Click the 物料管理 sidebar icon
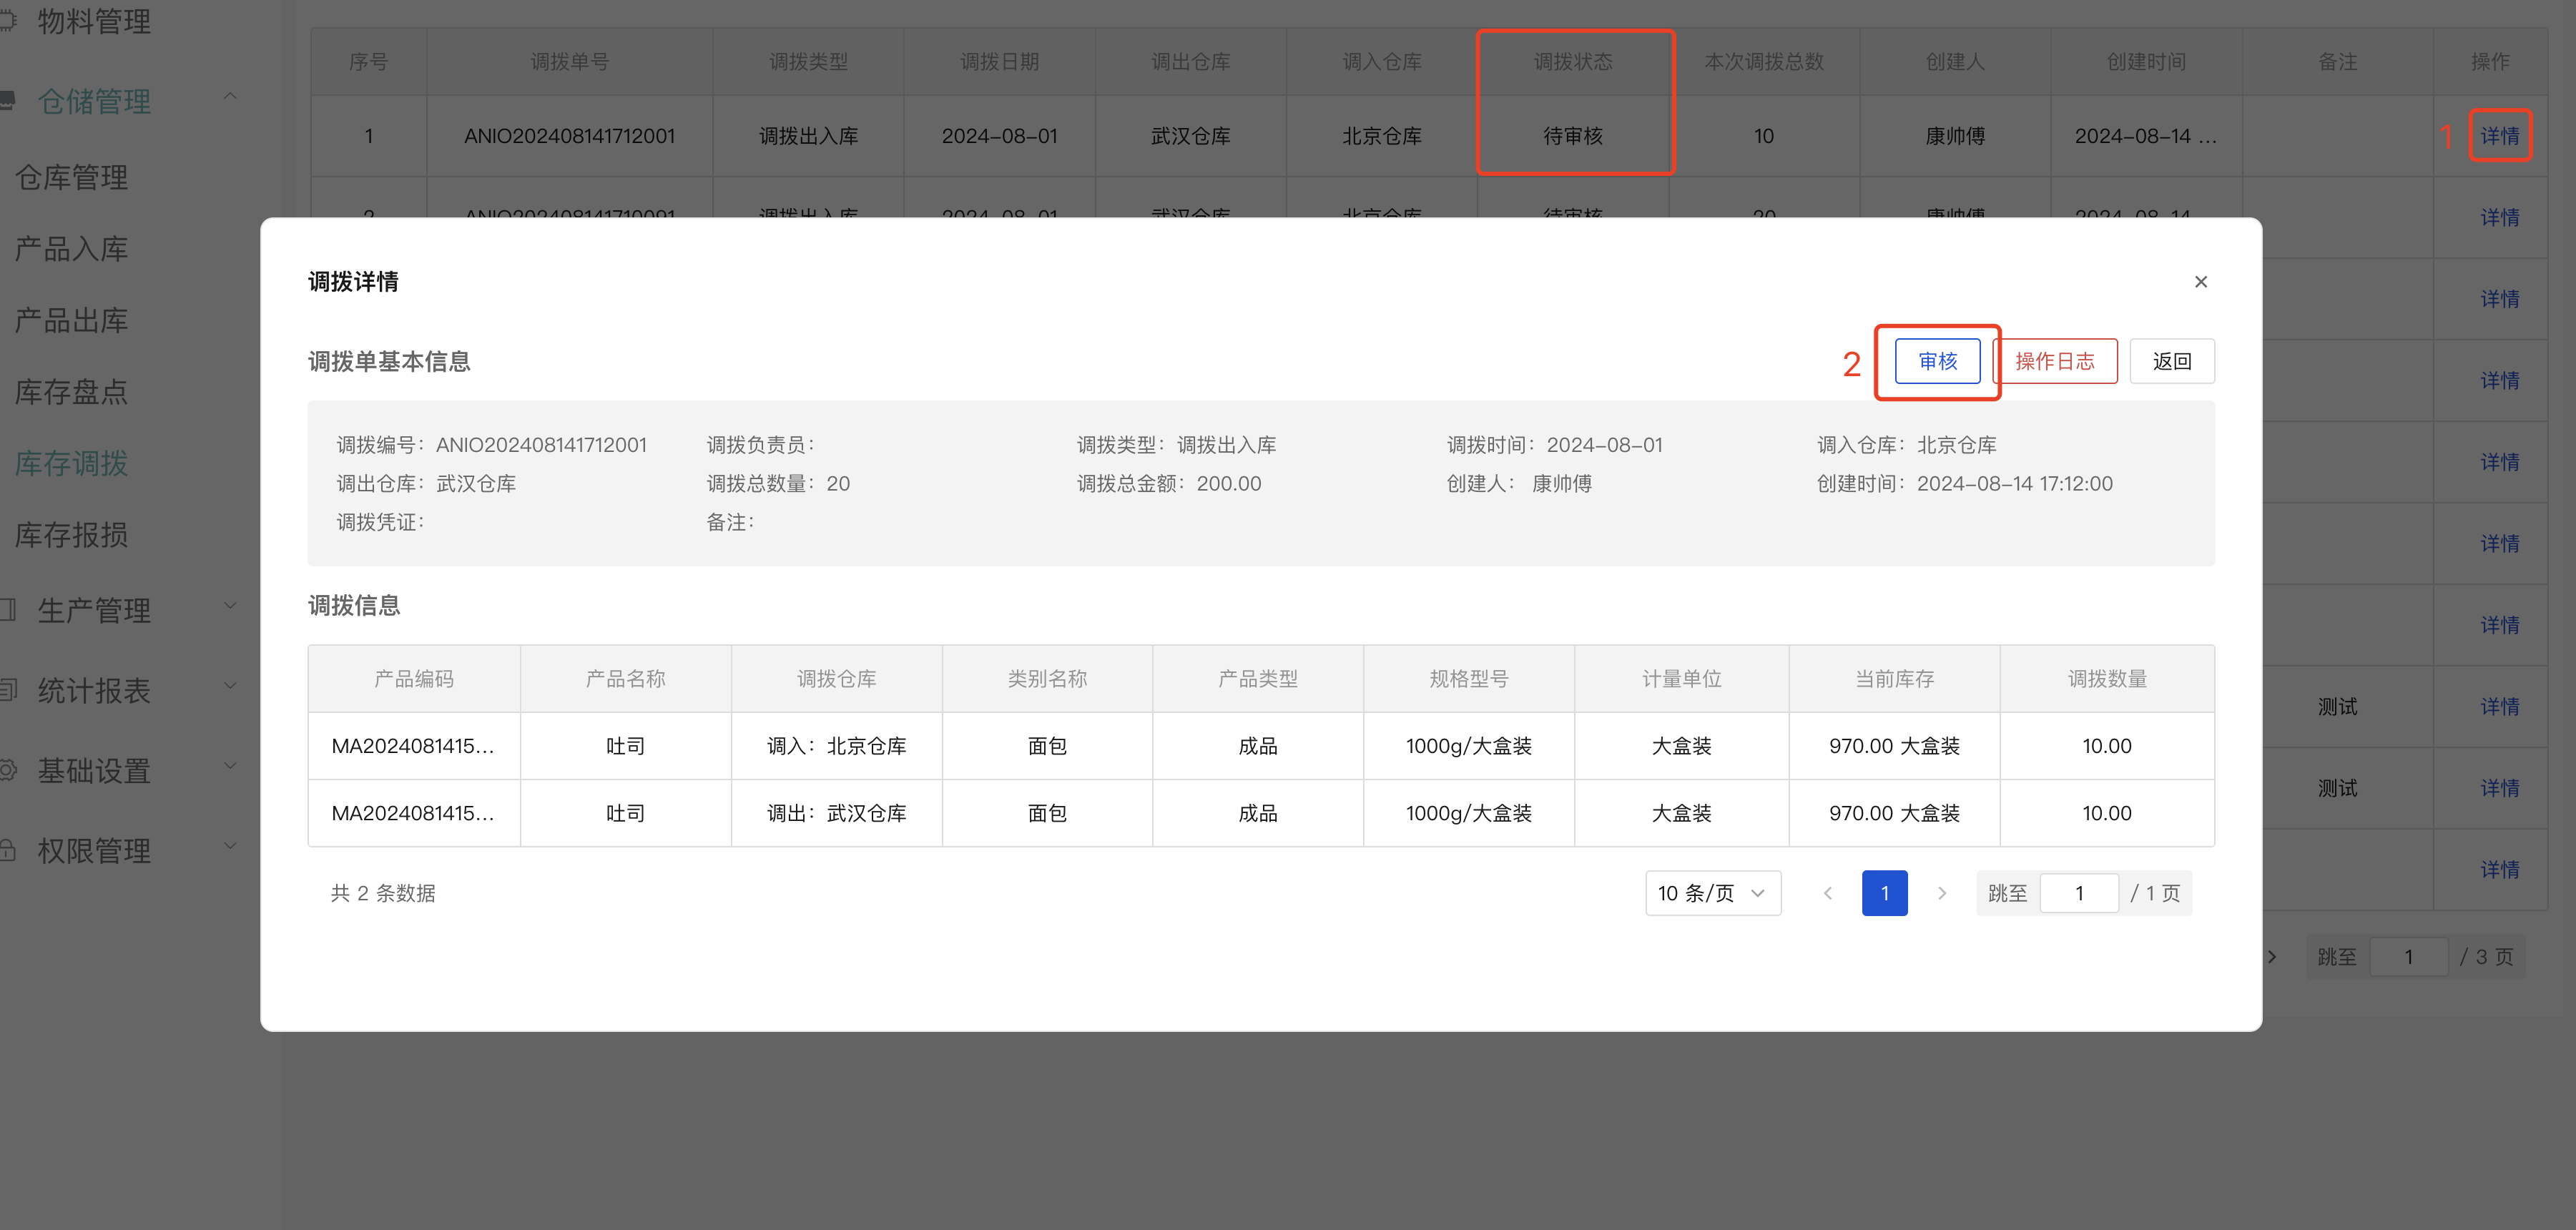 click(x=8, y=21)
